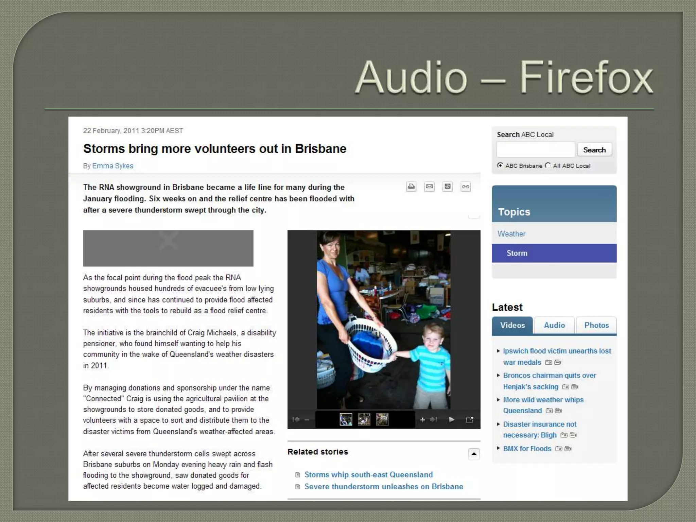The width and height of the screenshot is (696, 522).
Task: Open gallery in fullscreen popout
Action: click(x=470, y=420)
